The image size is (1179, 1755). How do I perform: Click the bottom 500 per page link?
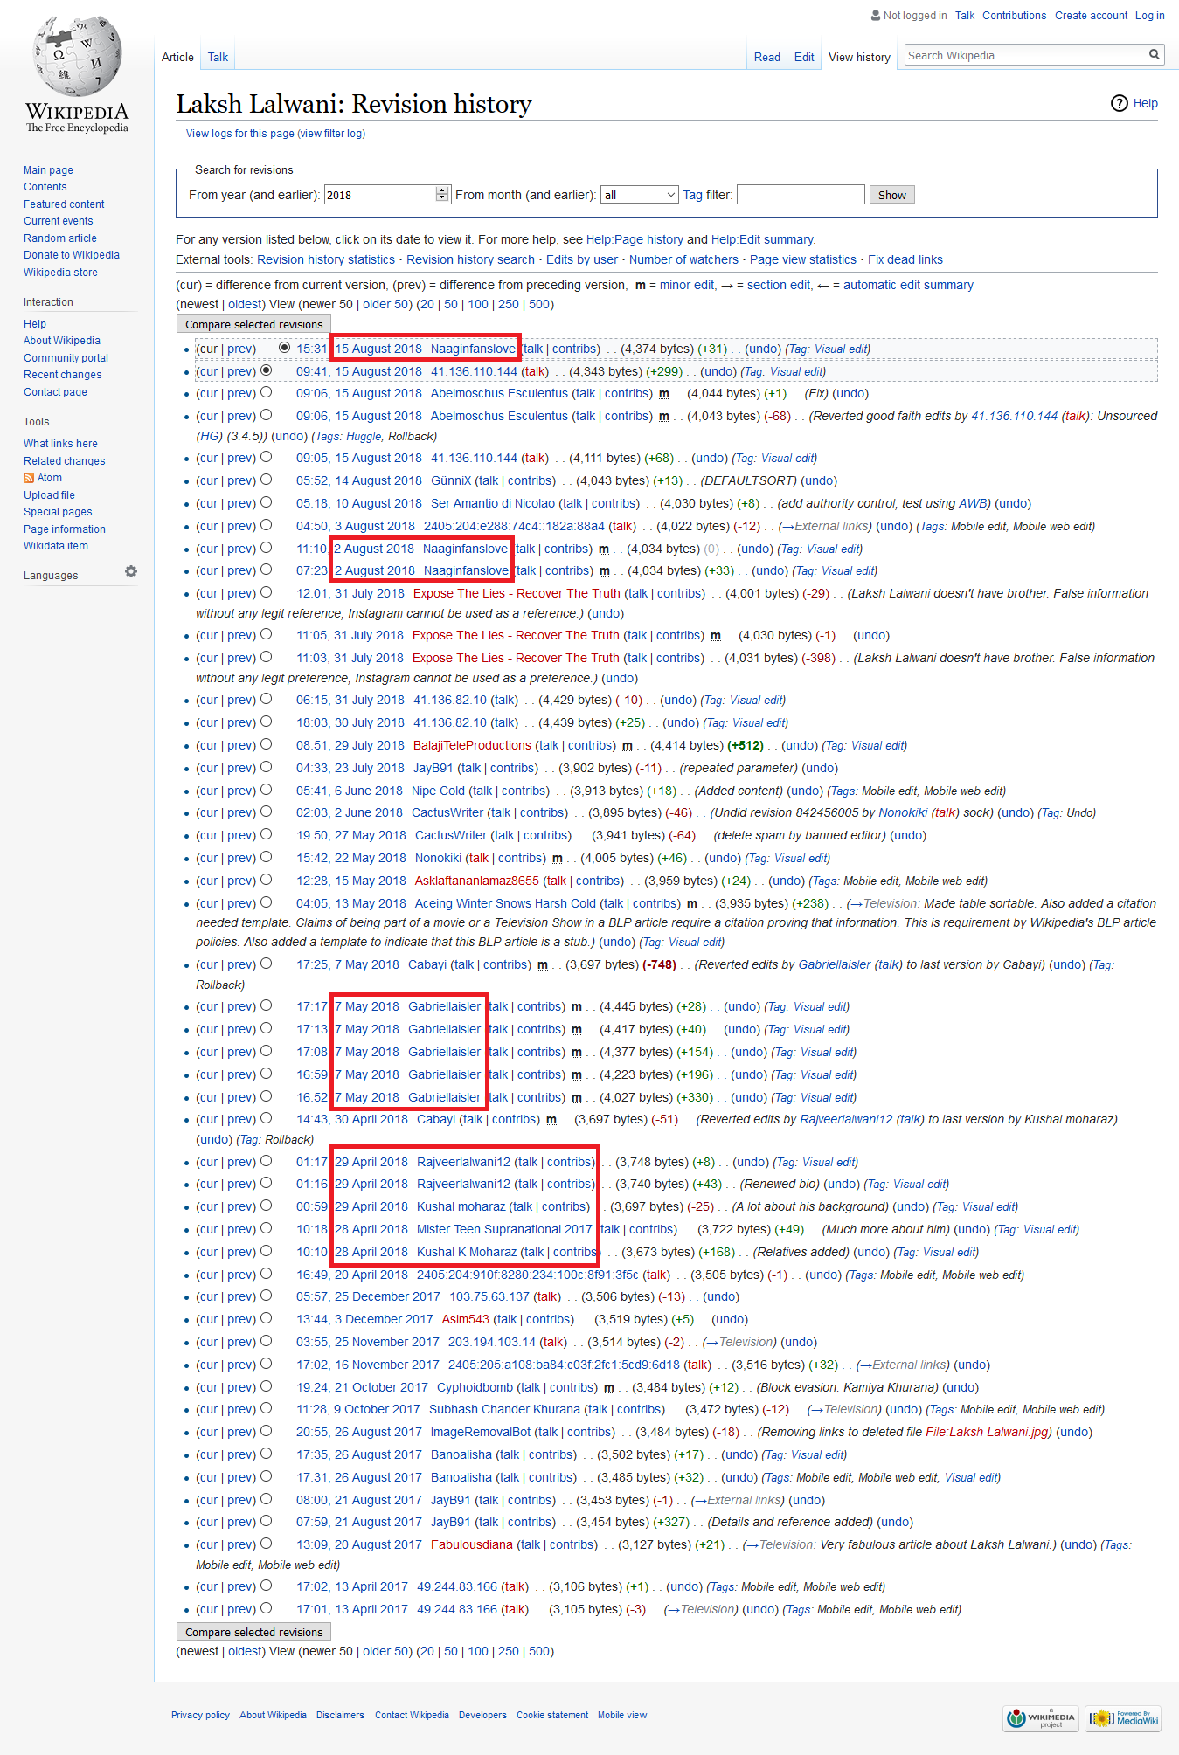coord(539,1651)
